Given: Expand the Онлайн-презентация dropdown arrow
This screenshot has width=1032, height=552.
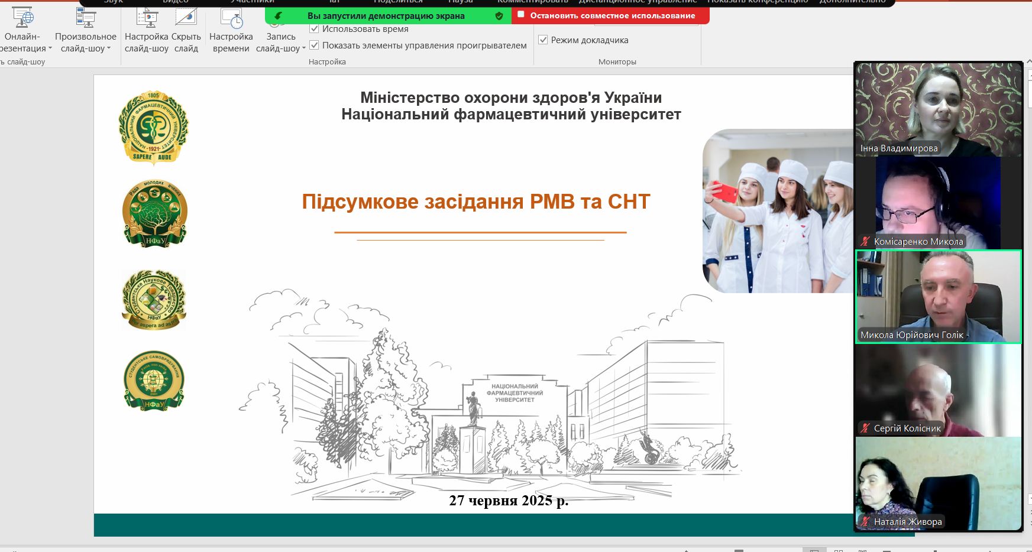Looking at the screenshot, I should (50, 48).
